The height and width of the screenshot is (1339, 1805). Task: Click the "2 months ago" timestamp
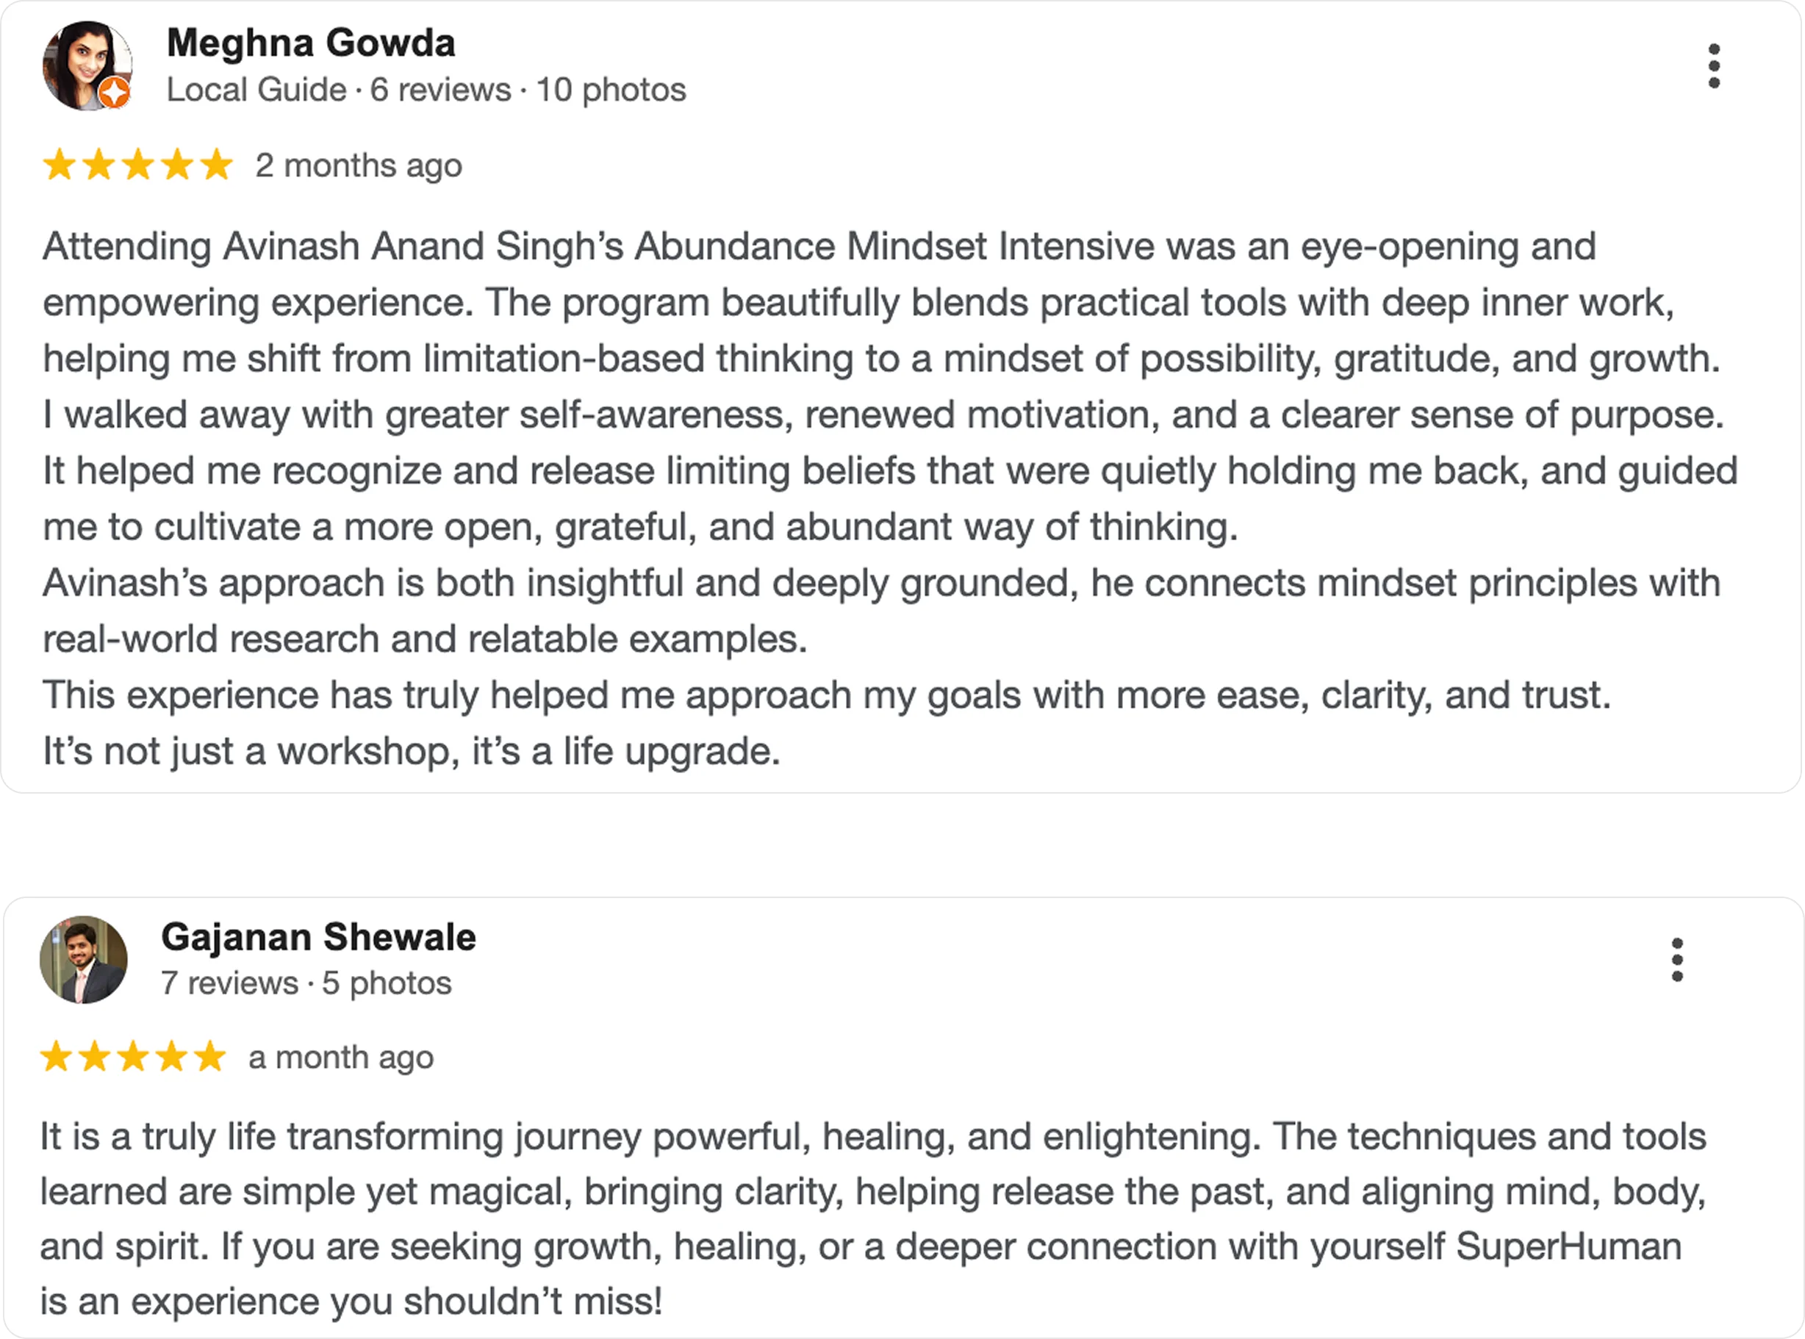358,165
